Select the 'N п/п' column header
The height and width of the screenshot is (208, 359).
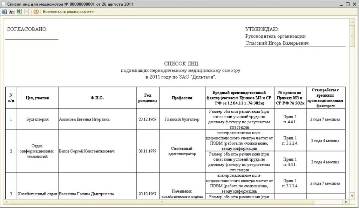(11, 98)
